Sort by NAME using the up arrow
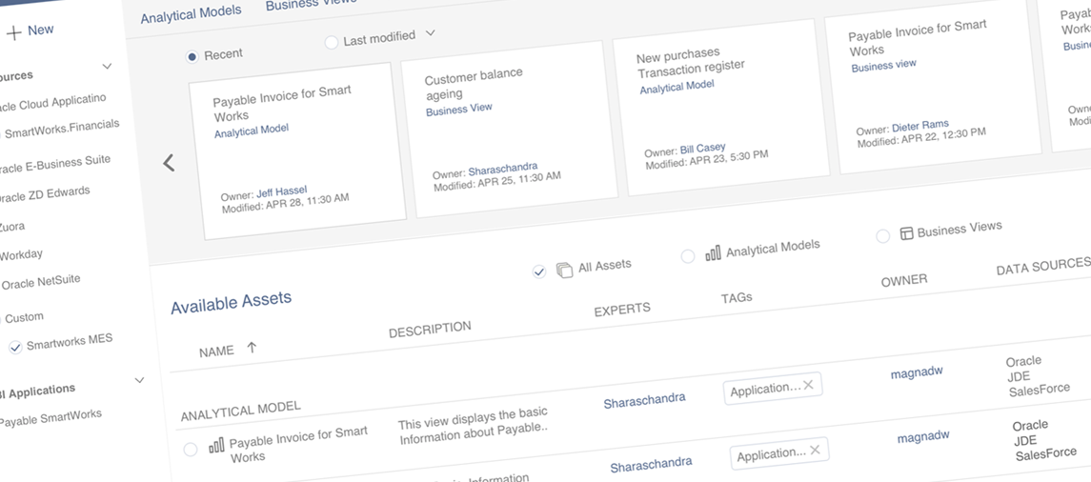The image size is (1091, 482). tap(252, 348)
